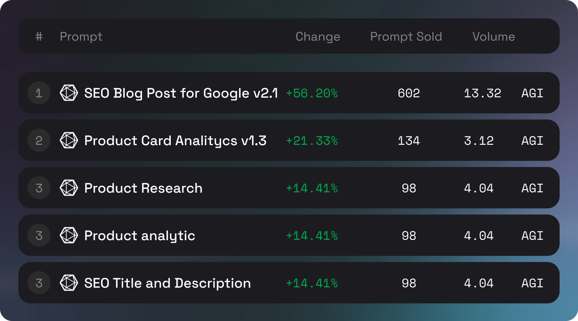
Task: Sort listings using the Volume header
Action: tap(494, 36)
